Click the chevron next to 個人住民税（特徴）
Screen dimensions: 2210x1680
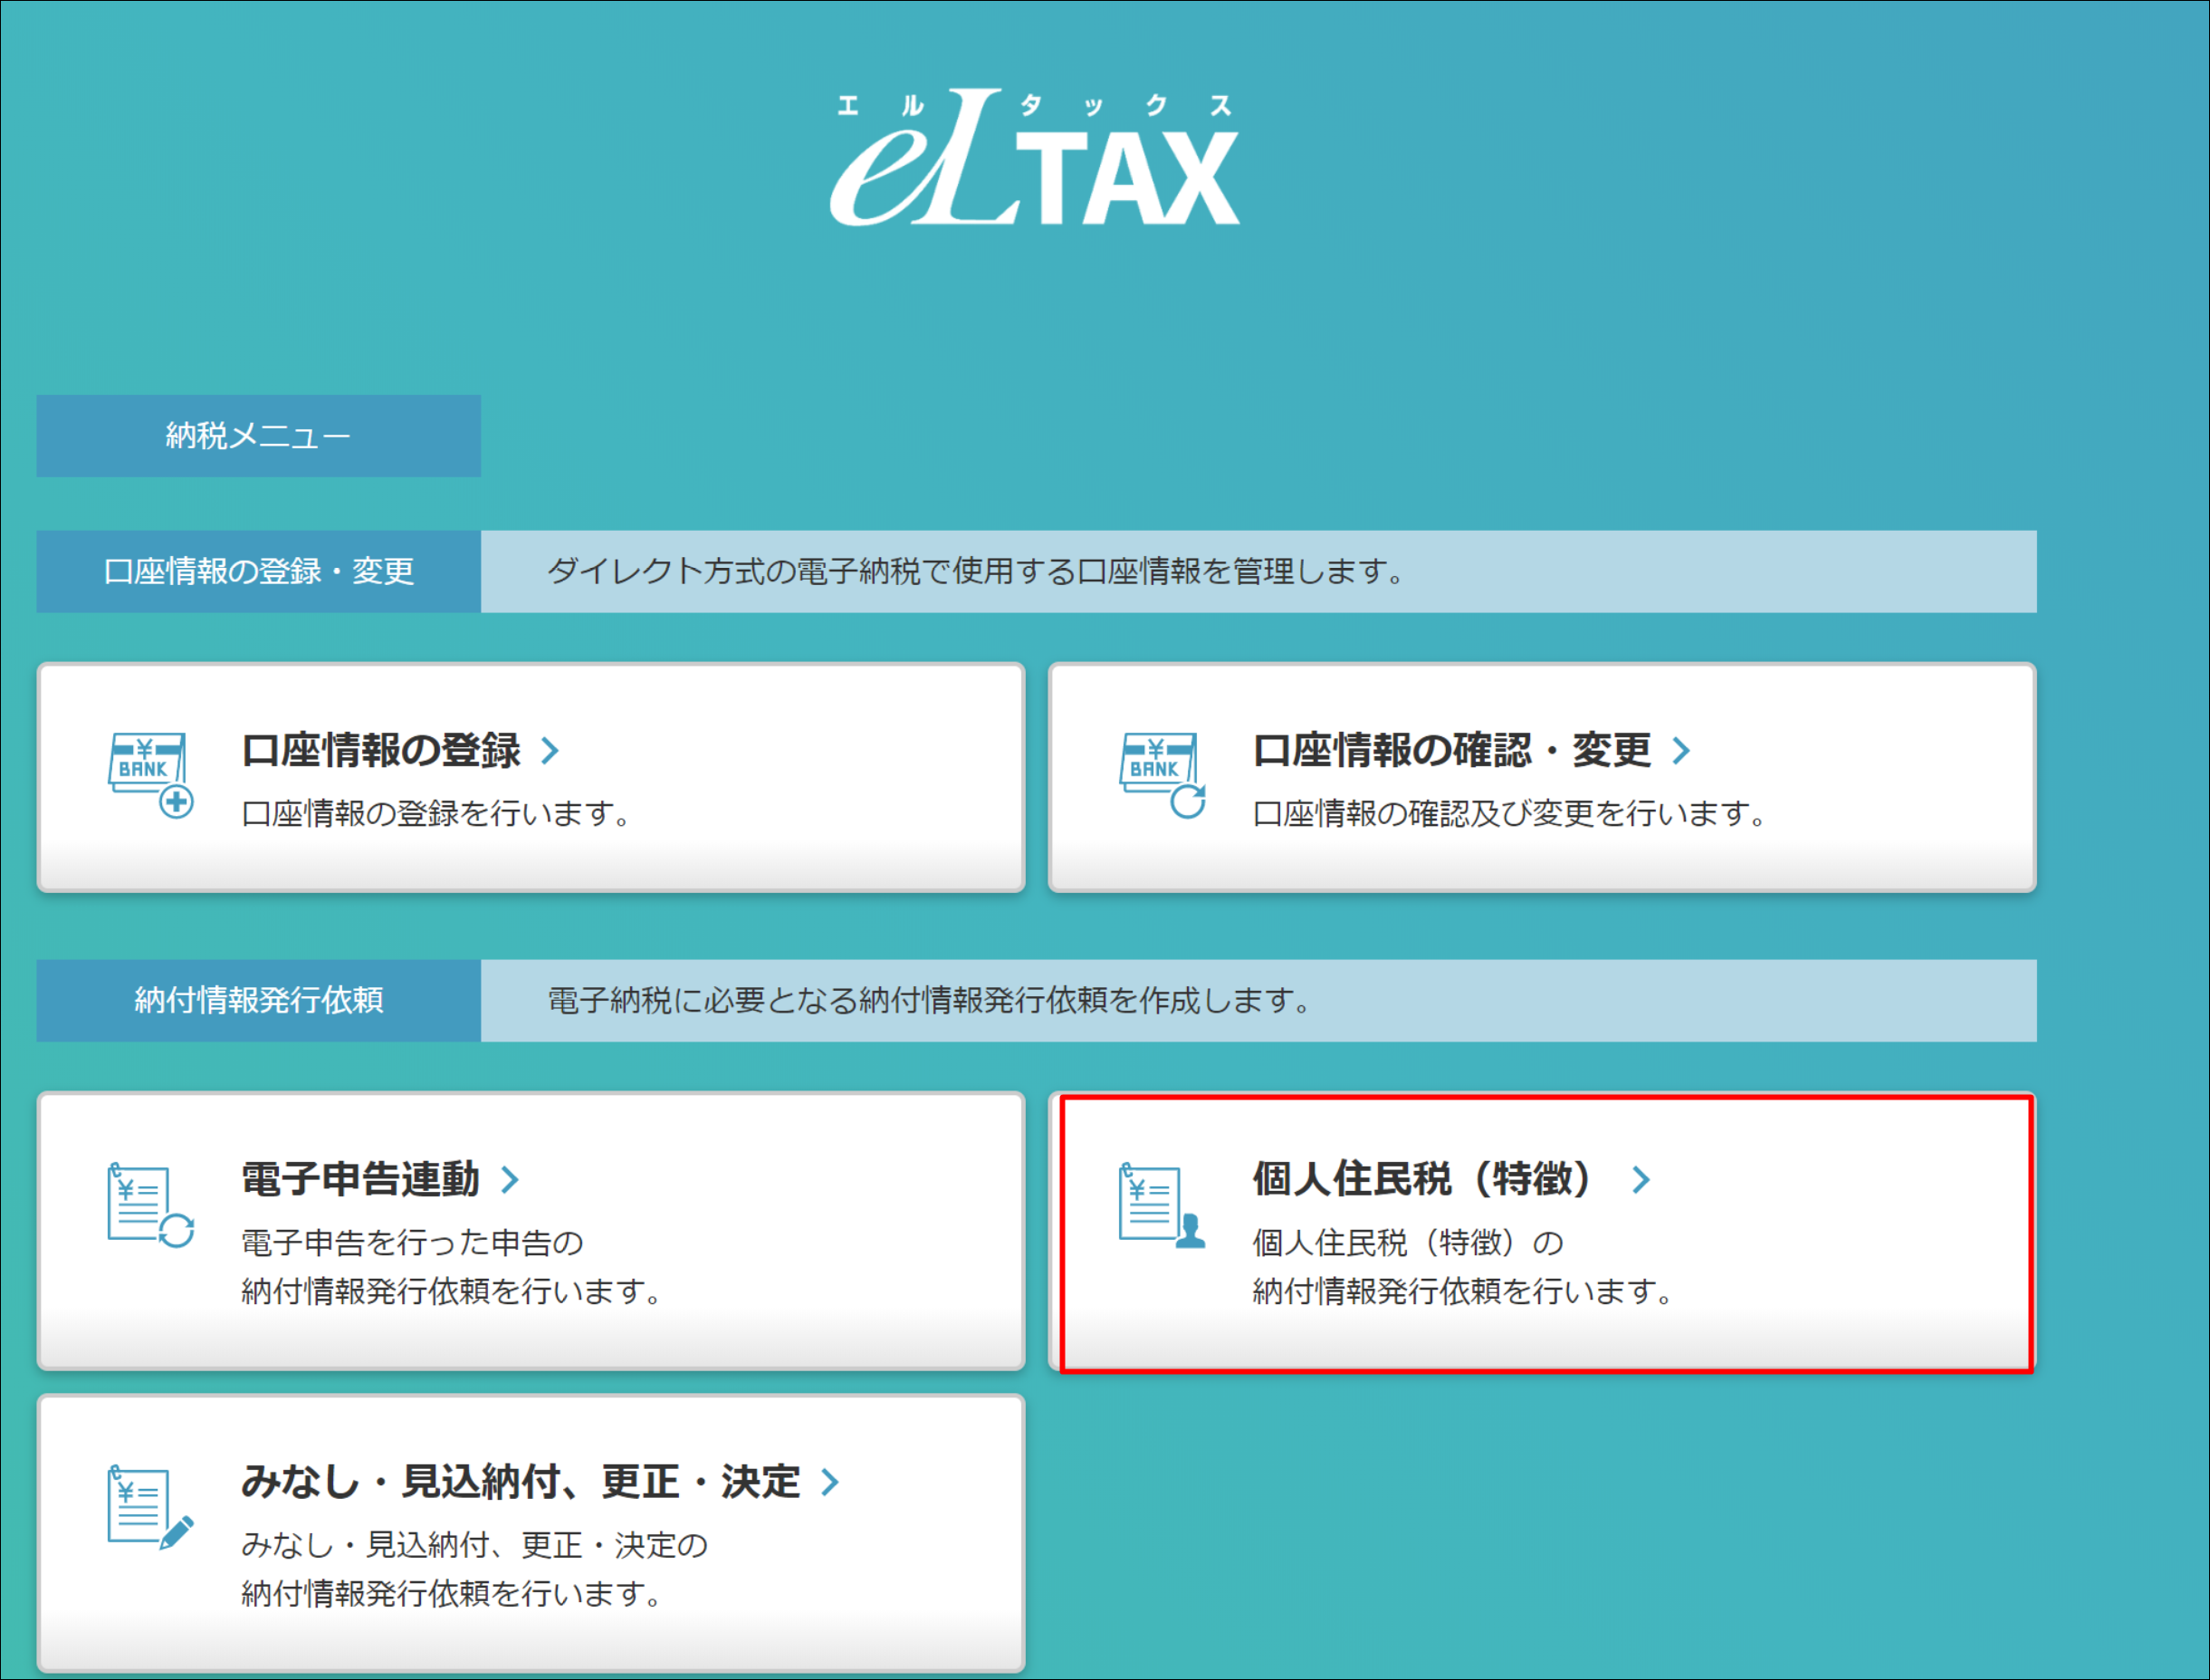[x=1641, y=1180]
